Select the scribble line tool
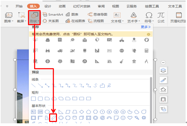 (x=109, y=86)
